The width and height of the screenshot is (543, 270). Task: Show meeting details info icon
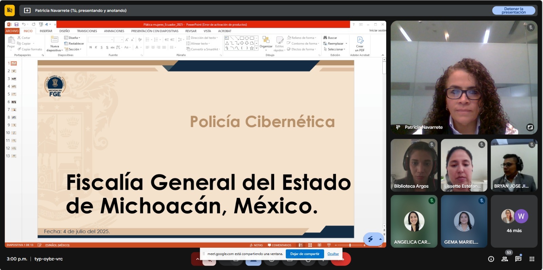coord(491,259)
